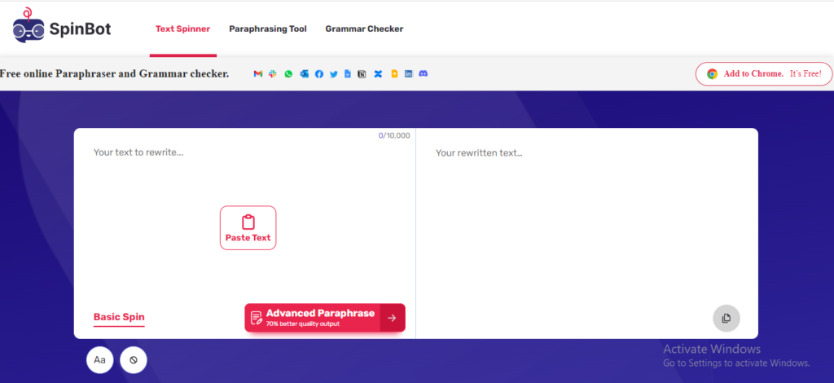
Task: Select the Basic Spin option
Action: click(119, 318)
